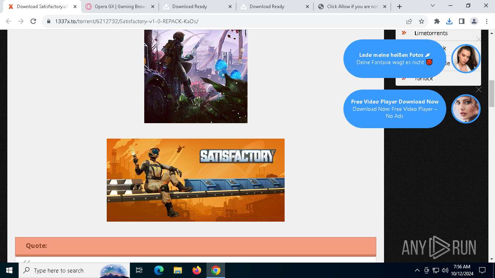Show Chrome downloads
Viewport: 495px width, 278px height.
coord(449,21)
